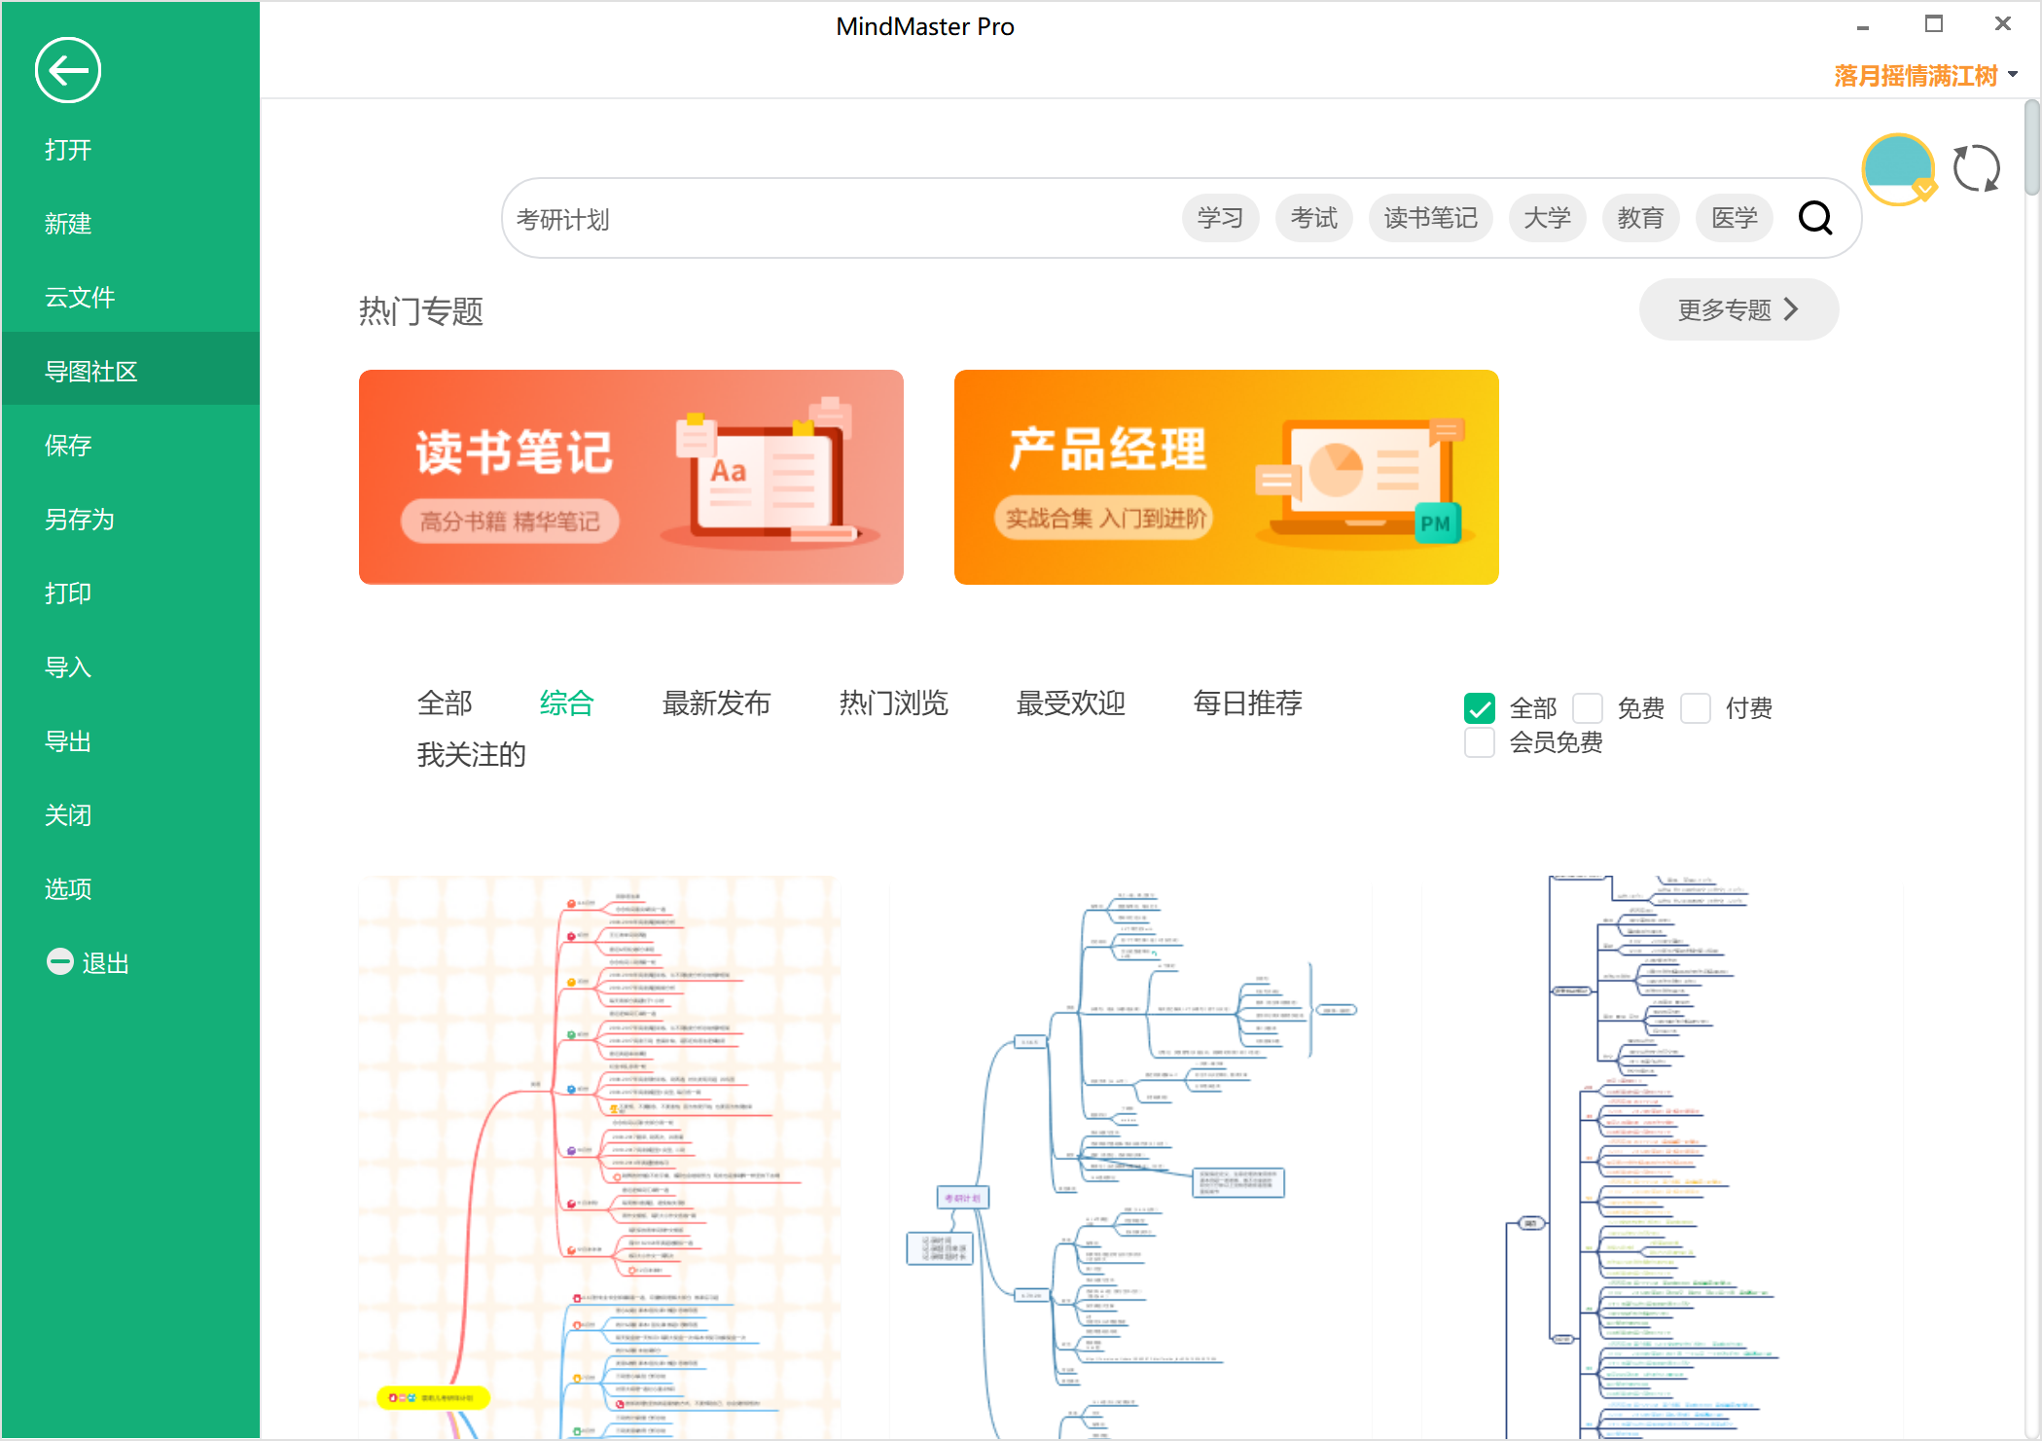Click the 退出 exit minus icon
The image size is (2042, 1441).
tap(60, 961)
